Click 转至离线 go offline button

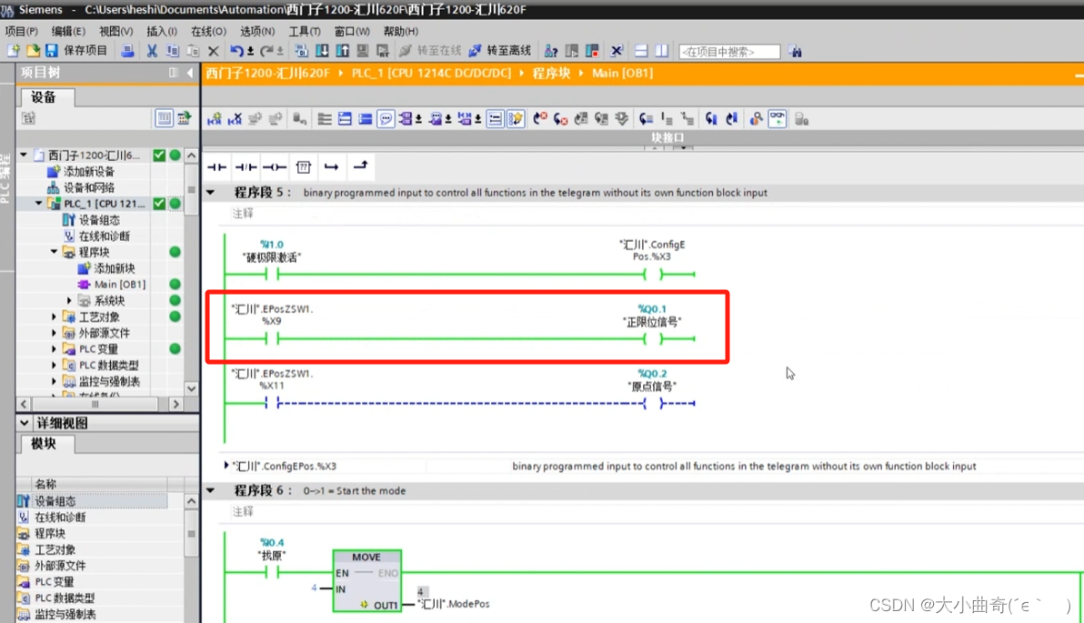pos(500,50)
